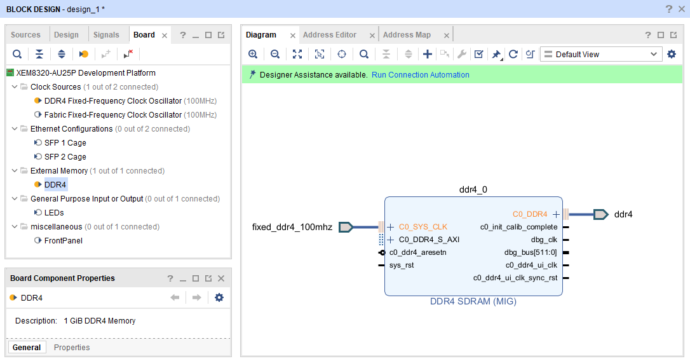Select SFP 2 Cage item
690x361 pixels.
pyautogui.click(x=65, y=157)
